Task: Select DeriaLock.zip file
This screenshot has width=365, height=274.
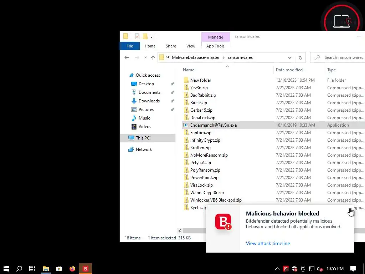Action: pyautogui.click(x=202, y=118)
